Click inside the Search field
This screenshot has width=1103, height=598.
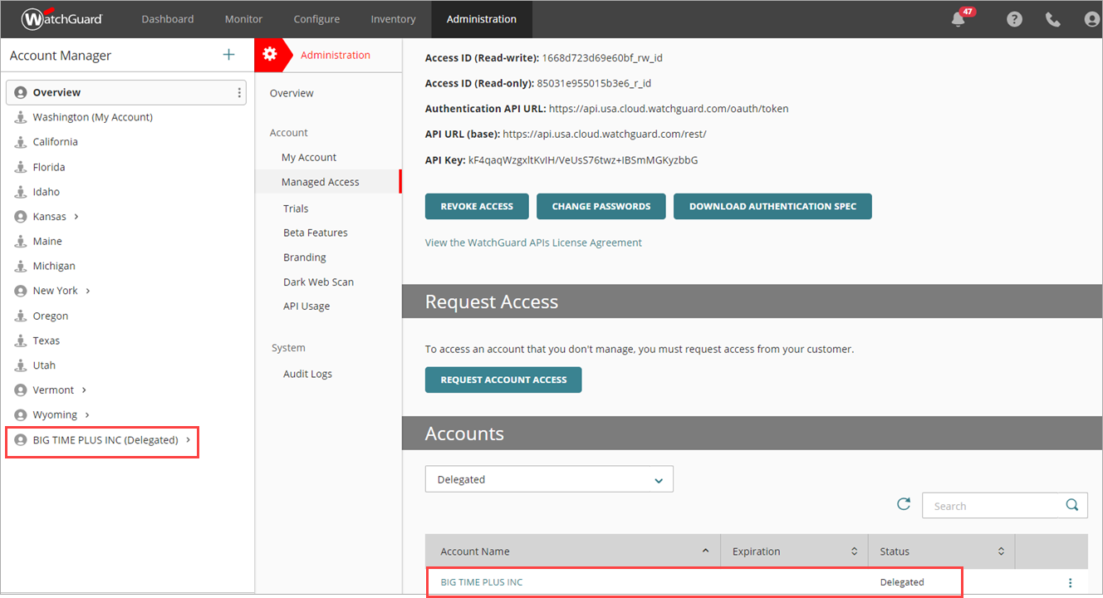pyautogui.click(x=988, y=504)
